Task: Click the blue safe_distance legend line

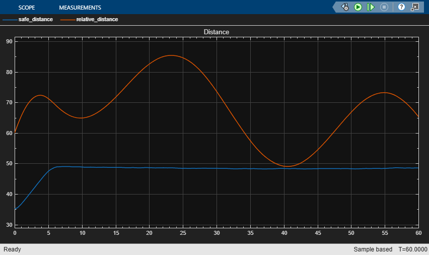Action: 10,20
